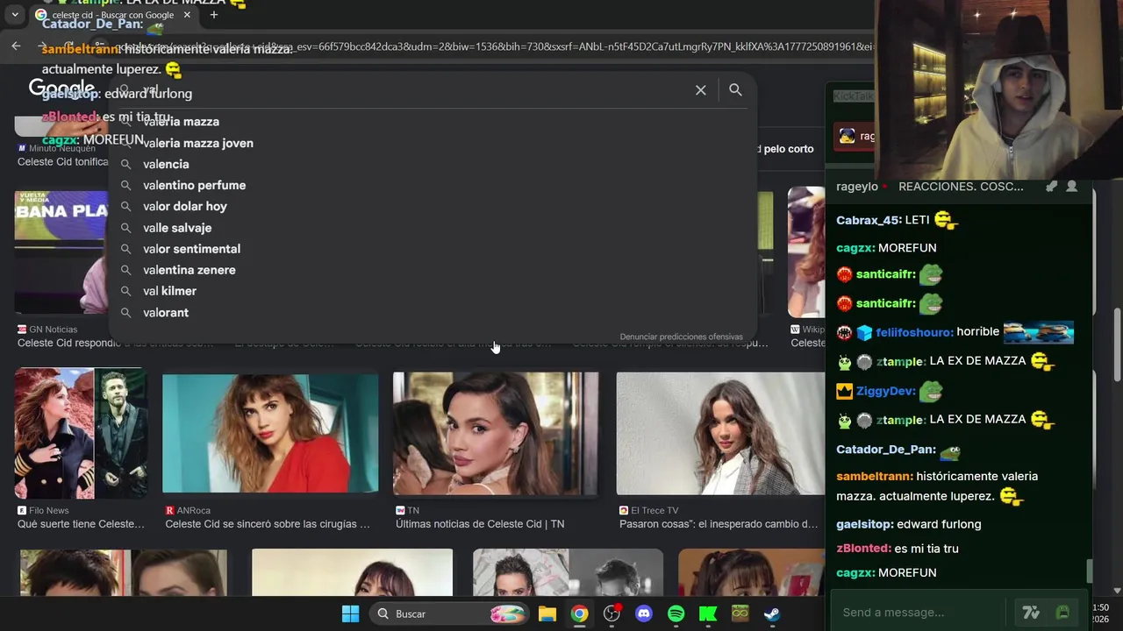Open the Minecraft-style taskbar icon
This screenshot has height=631, width=1123.
[740, 613]
